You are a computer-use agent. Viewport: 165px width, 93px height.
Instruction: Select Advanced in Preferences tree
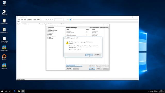pos(51,39)
